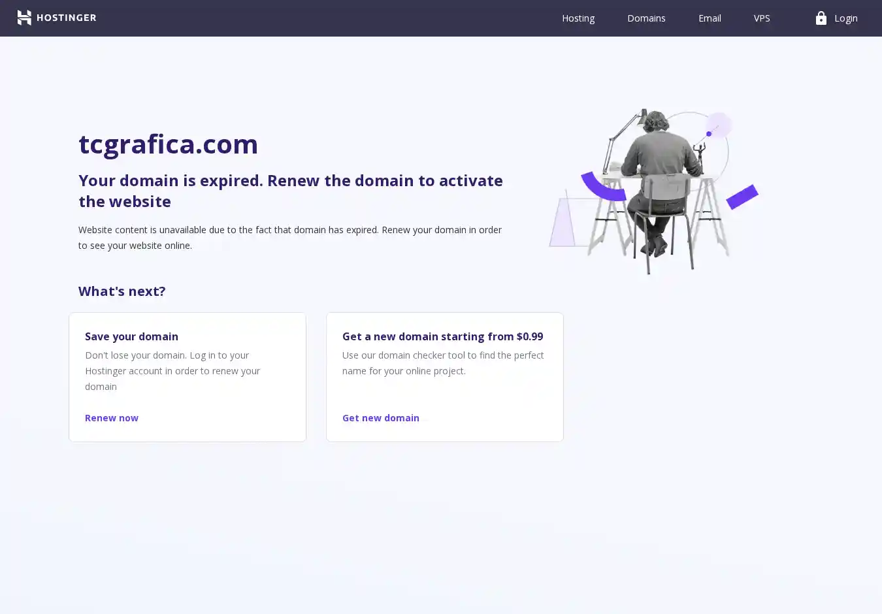This screenshot has width=882, height=614.
Task: Select the Get a new domain card
Action: tap(445, 377)
